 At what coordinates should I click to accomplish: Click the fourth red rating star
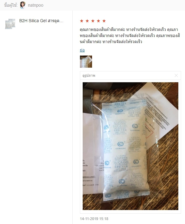tap(98, 21)
